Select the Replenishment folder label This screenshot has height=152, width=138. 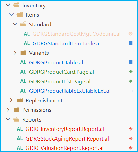pos(44,101)
